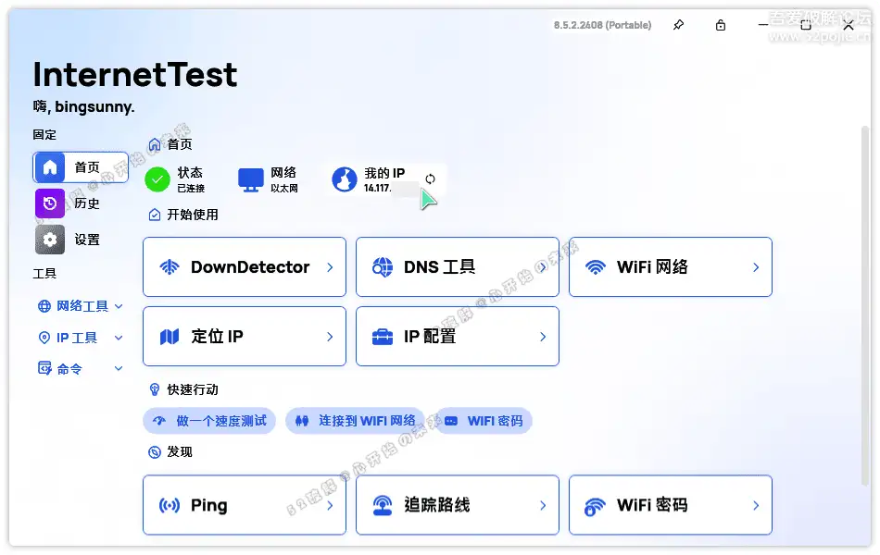Expand the 命令 category
This screenshot has width=880, height=555.
pos(81,368)
